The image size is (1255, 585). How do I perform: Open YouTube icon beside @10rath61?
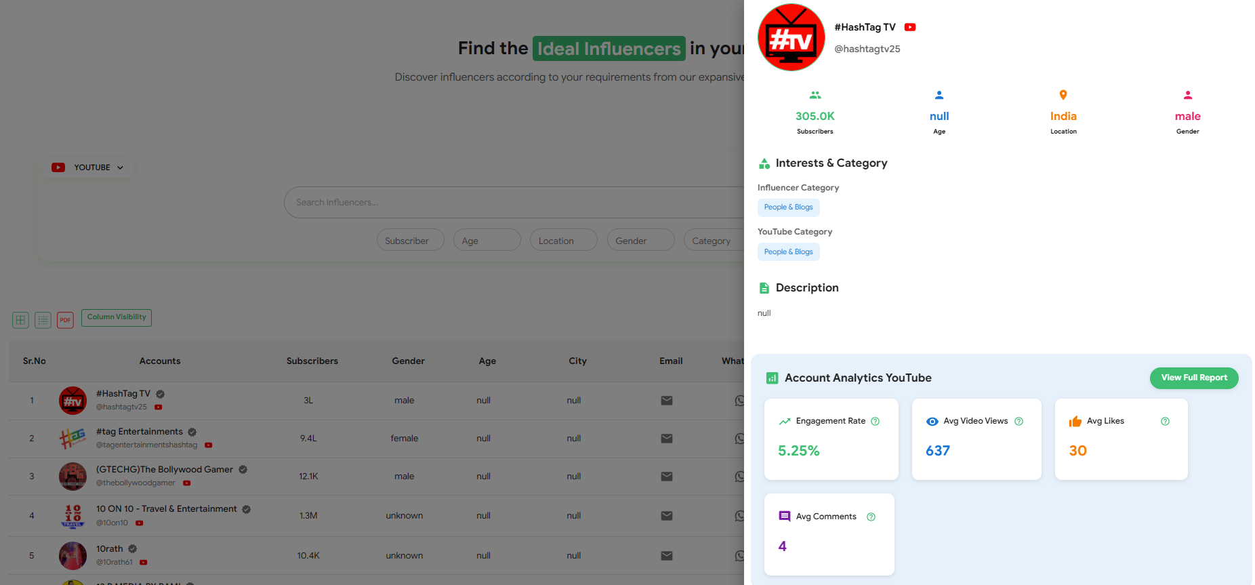pyautogui.click(x=143, y=563)
